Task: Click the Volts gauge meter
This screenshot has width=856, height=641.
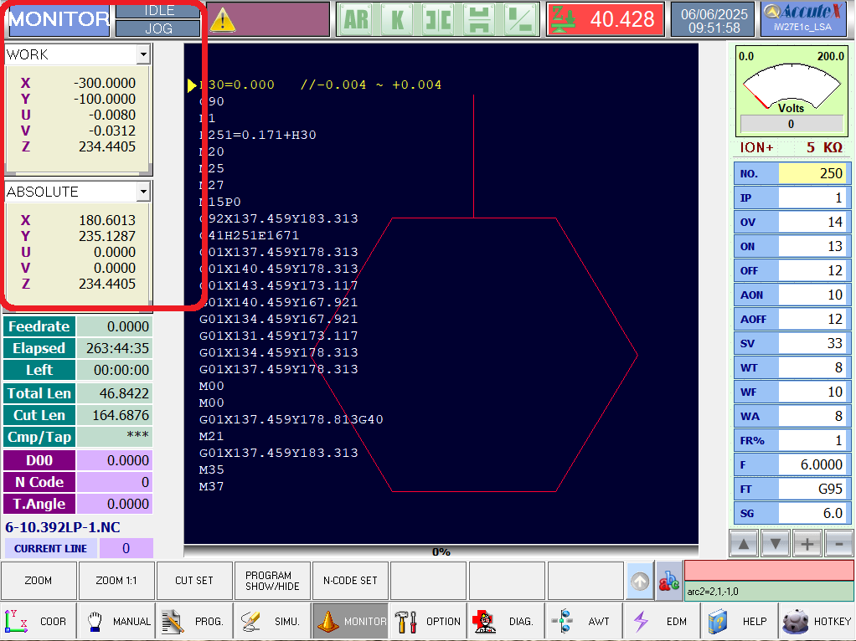Action: coord(792,90)
